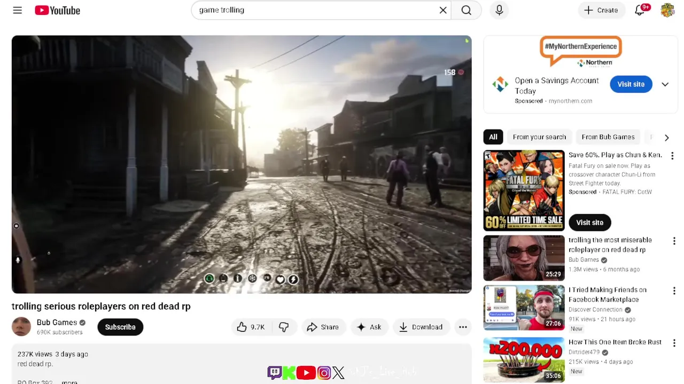Screen dimensions: 684x384
Task: Open 'How This One Item Broke Rust' thumbnail
Action: 524,359
